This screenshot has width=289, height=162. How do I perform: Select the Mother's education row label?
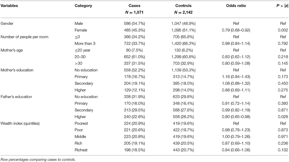click(17, 70)
